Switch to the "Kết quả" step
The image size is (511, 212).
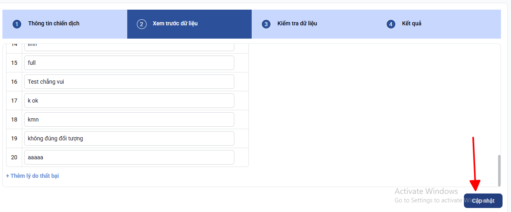(x=412, y=23)
